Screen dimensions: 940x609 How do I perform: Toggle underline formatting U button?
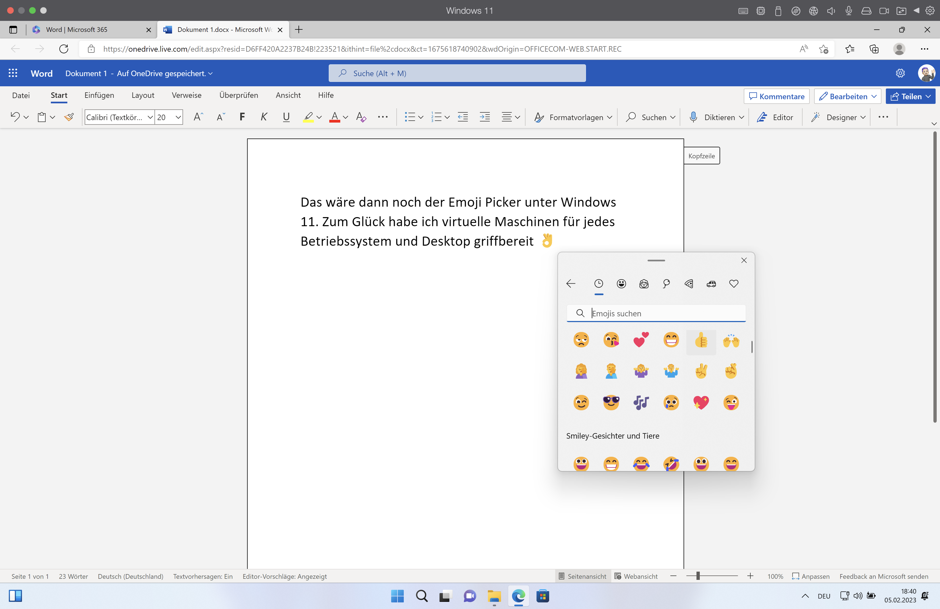(x=286, y=117)
